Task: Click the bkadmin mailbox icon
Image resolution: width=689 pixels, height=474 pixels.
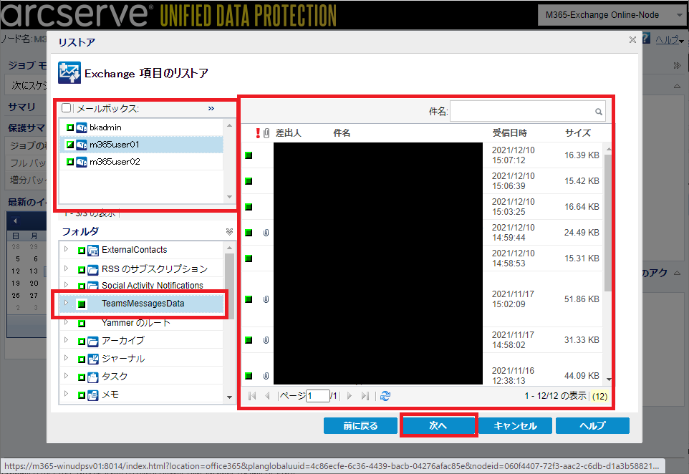Action: (82, 127)
